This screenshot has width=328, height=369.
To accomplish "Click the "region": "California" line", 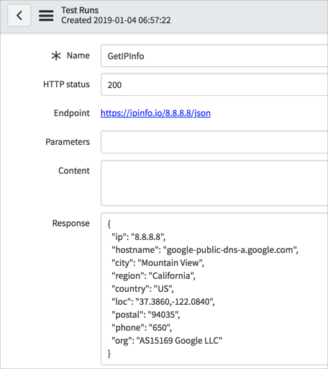I will tap(153, 276).
